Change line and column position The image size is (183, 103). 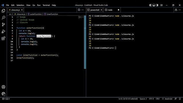[128, 99]
